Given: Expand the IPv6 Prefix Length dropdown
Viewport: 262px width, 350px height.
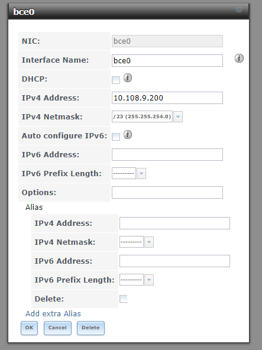Looking at the screenshot, I should [141, 173].
